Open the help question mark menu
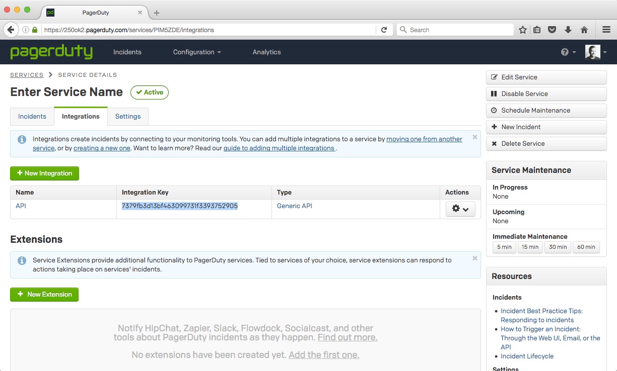 point(568,52)
